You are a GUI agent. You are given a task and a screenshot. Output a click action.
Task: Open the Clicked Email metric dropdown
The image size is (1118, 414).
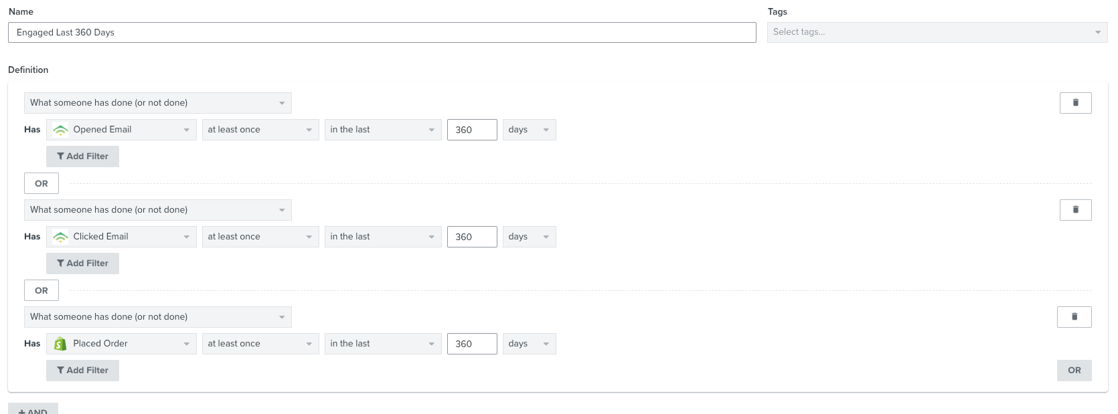click(121, 237)
